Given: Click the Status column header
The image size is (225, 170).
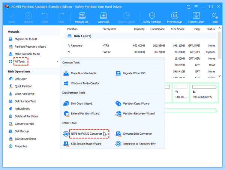Looking at the screenshot, I should tap(210, 29).
